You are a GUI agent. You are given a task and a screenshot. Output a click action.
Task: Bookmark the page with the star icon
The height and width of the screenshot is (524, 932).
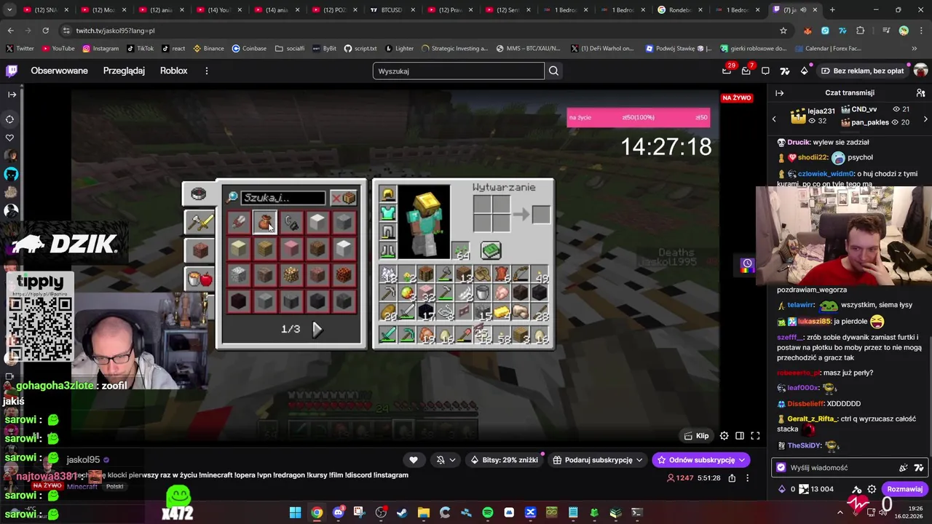click(x=783, y=31)
